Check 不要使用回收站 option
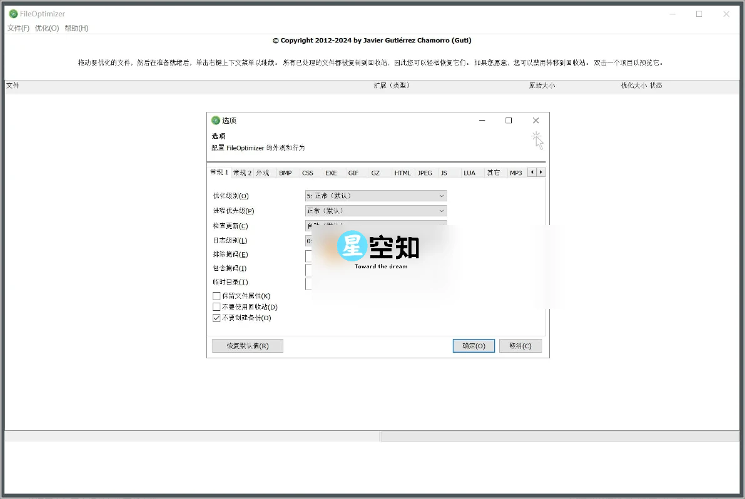 (x=216, y=306)
